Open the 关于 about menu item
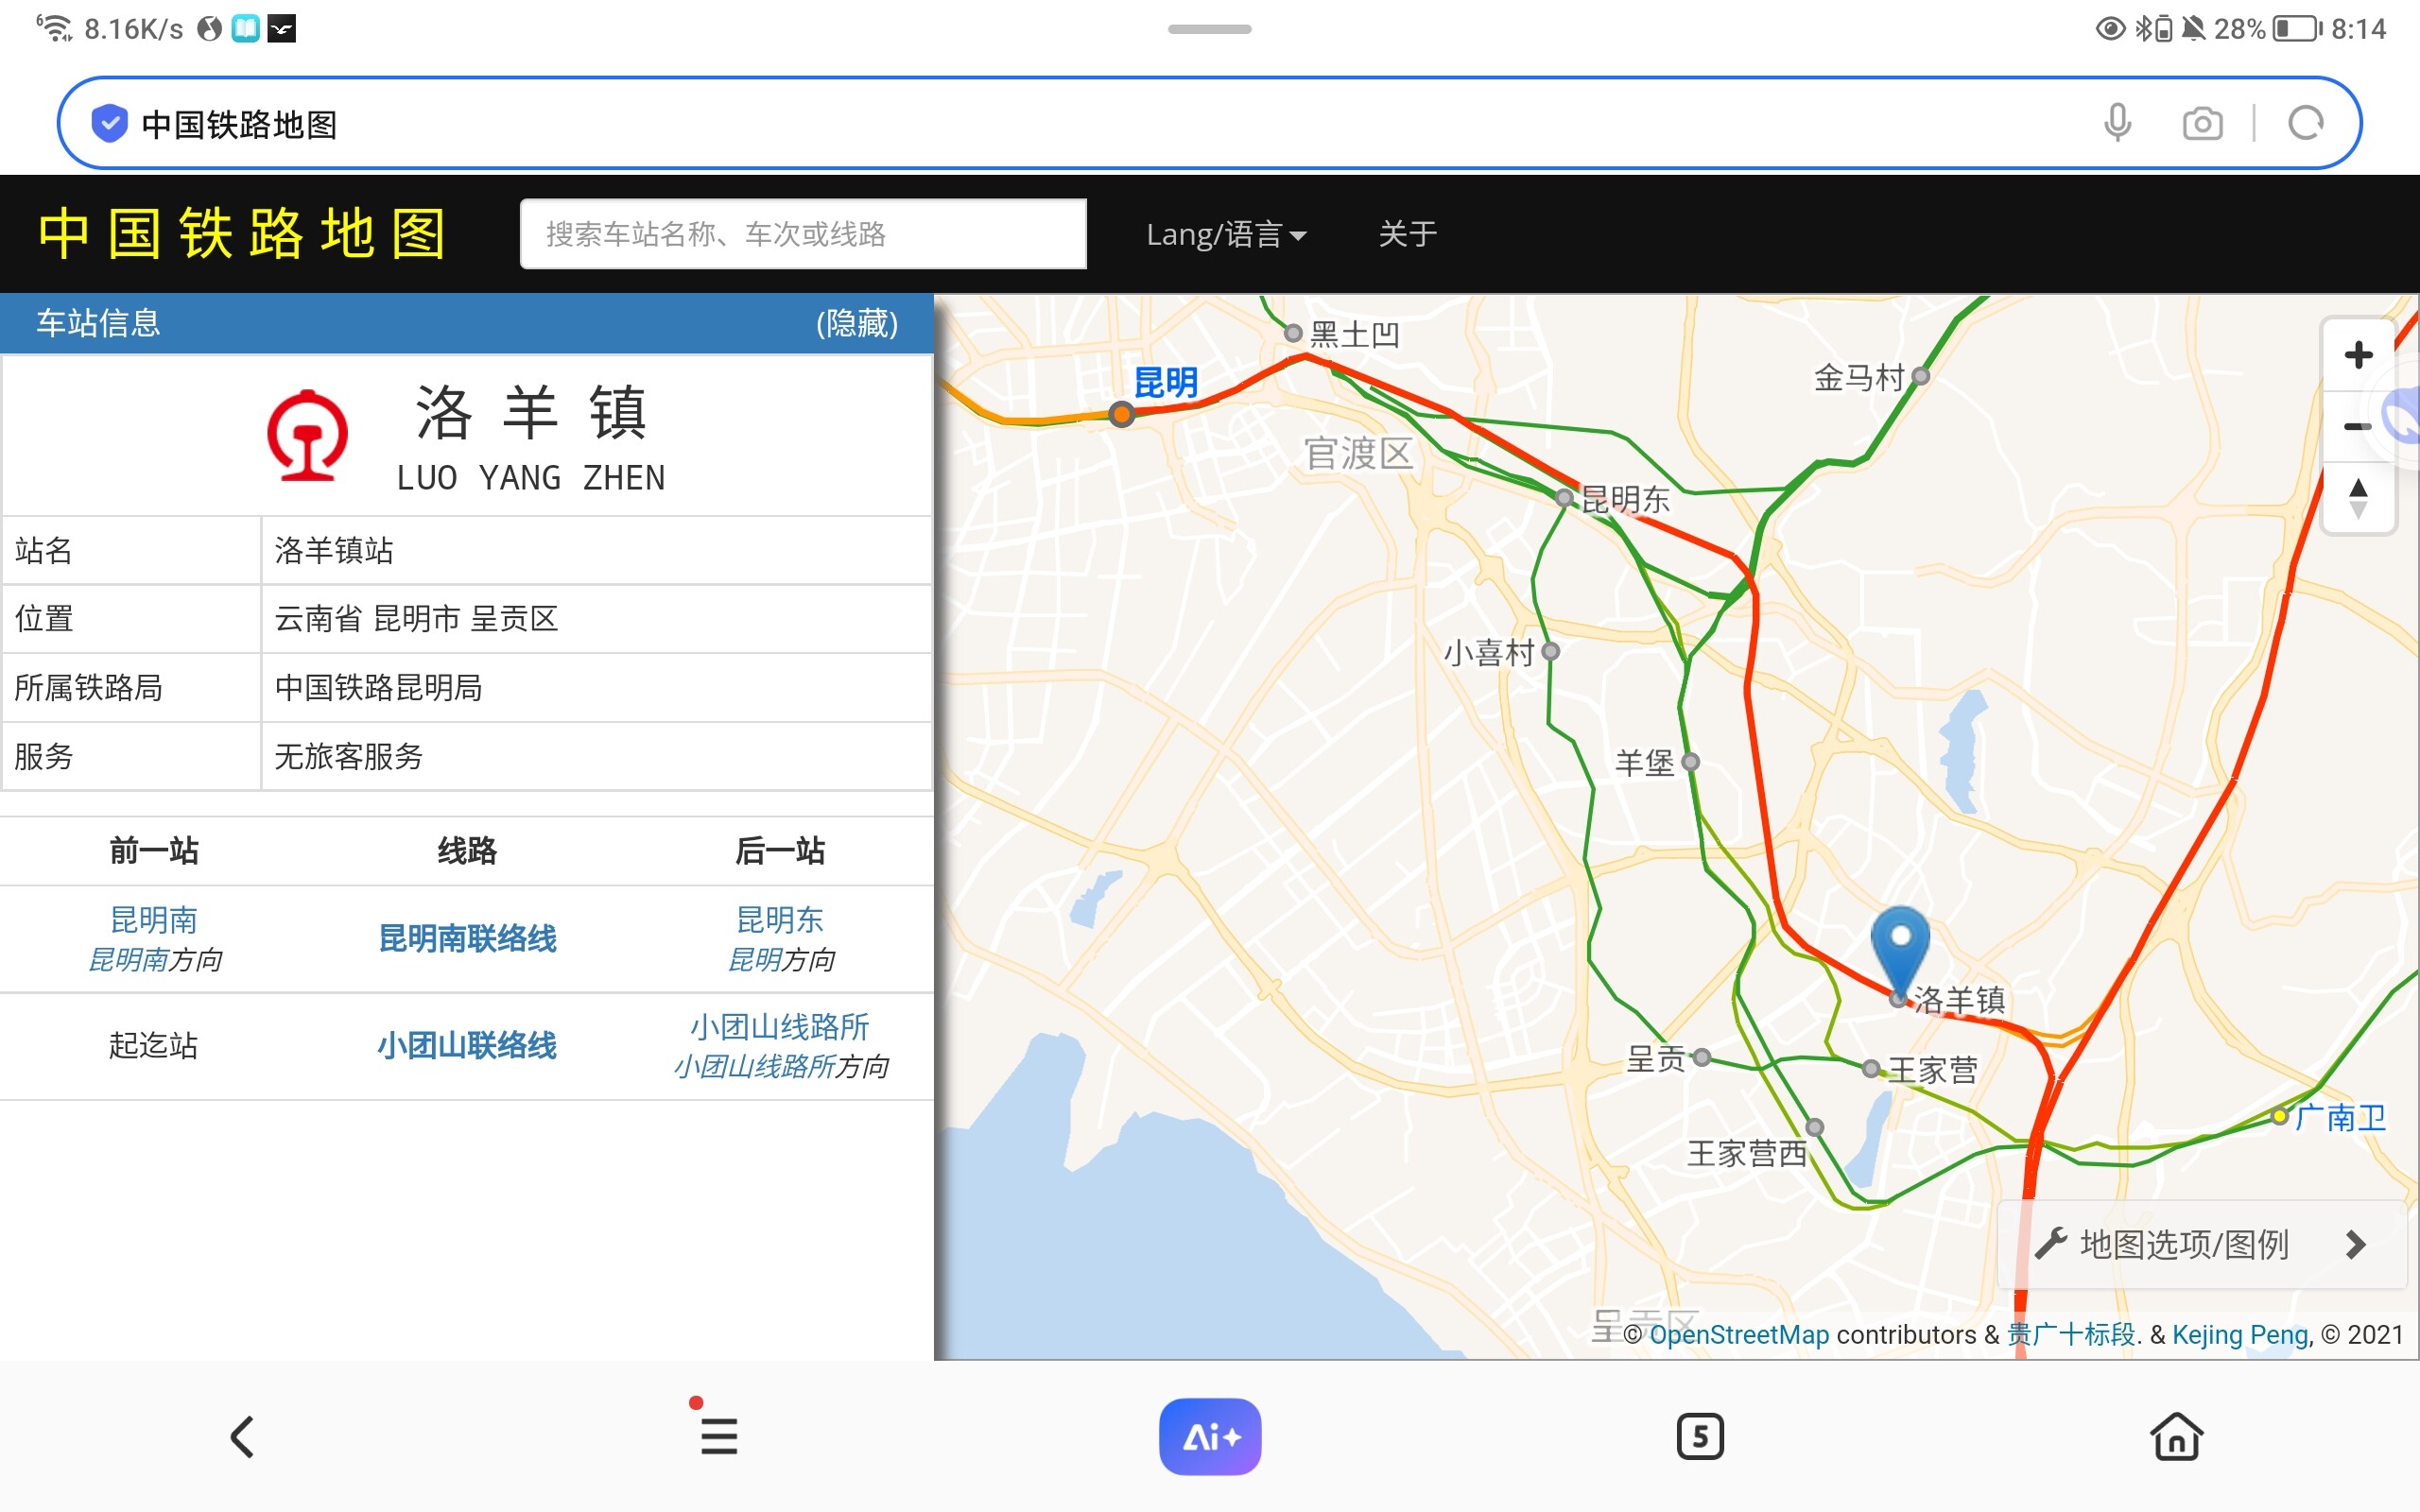 [1407, 234]
